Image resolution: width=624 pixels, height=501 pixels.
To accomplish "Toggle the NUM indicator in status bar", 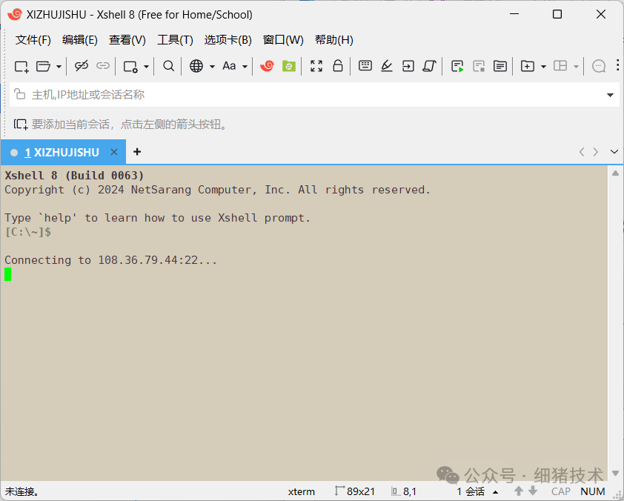I will click(x=593, y=491).
